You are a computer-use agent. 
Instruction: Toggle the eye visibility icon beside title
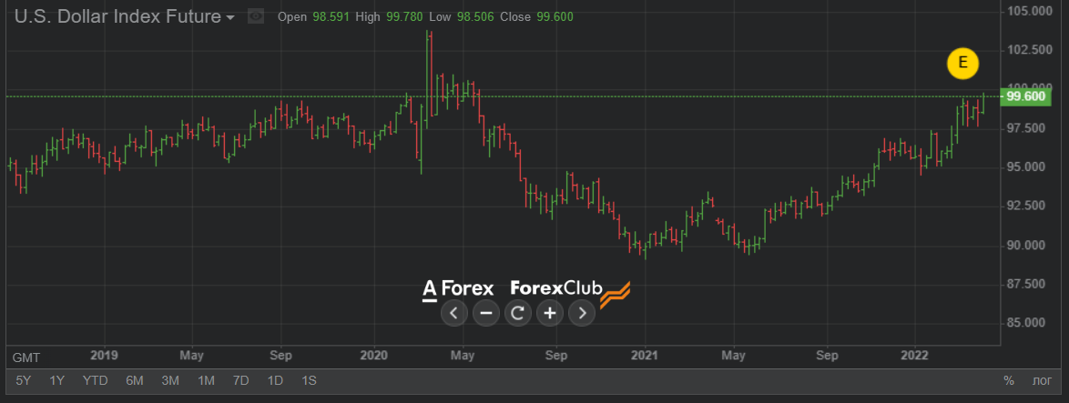click(256, 17)
